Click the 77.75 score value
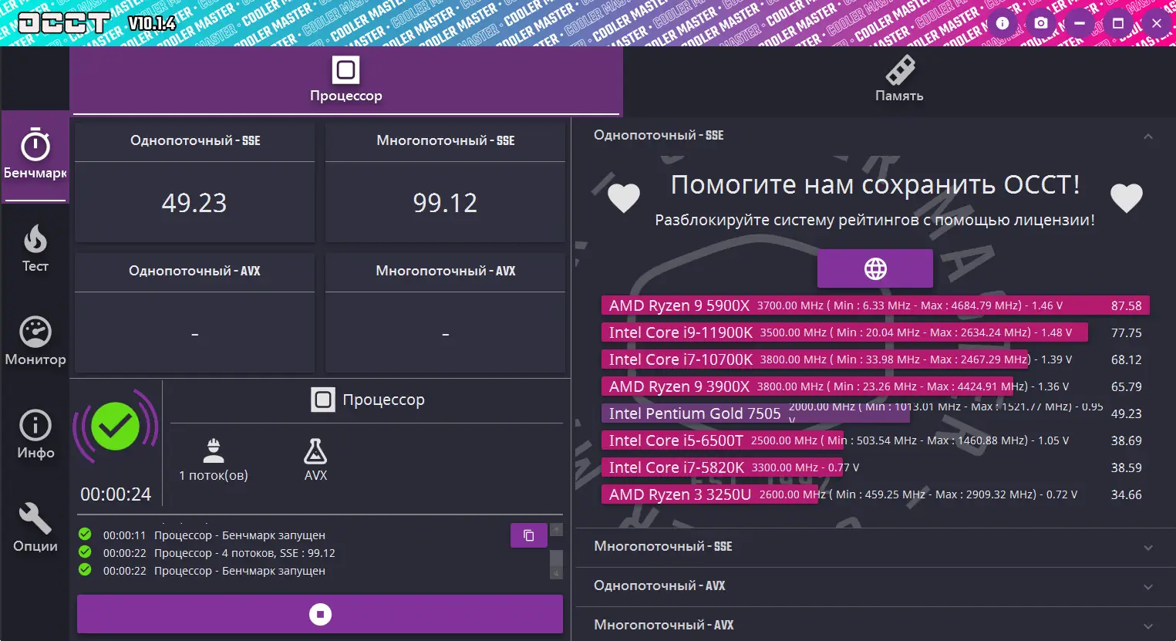This screenshot has height=641, width=1176. click(x=1126, y=333)
